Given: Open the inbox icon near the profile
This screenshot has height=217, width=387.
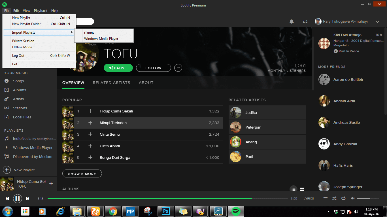Looking at the screenshot, I should pyautogui.click(x=305, y=21).
